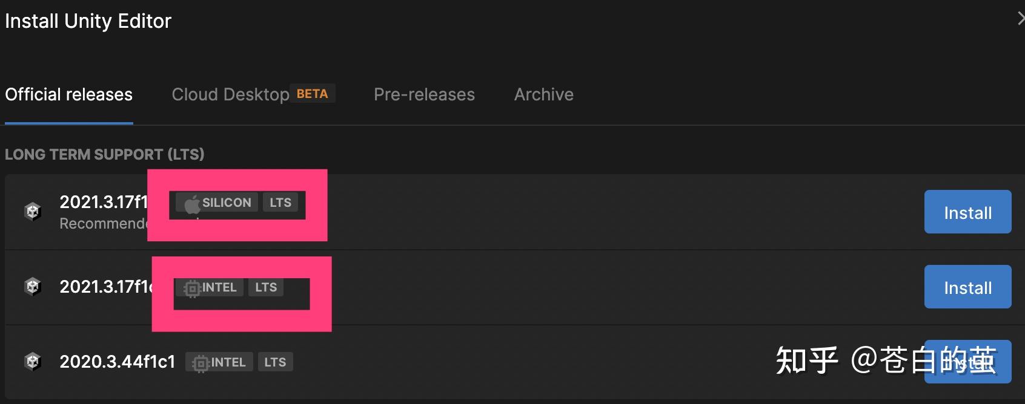Click Unity cube icon for 2021.3.17f1 Silicon
Screen dimensions: 1025x404
[x=33, y=211]
